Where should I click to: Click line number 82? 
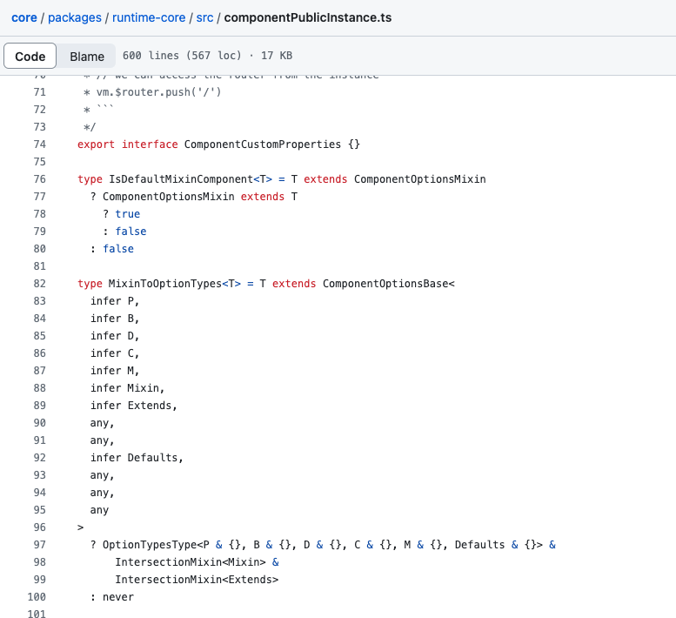coord(40,284)
